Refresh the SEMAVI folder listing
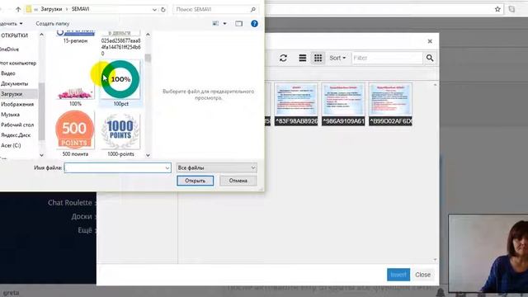528x297 pixels. (163, 9)
